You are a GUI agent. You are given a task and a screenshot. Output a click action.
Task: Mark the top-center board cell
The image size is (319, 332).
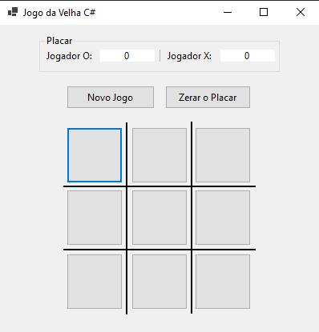coord(159,155)
